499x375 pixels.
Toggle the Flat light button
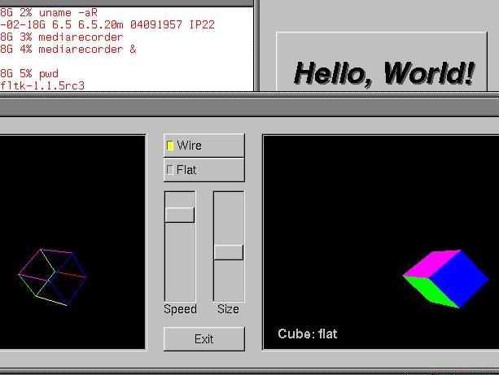coord(204,170)
